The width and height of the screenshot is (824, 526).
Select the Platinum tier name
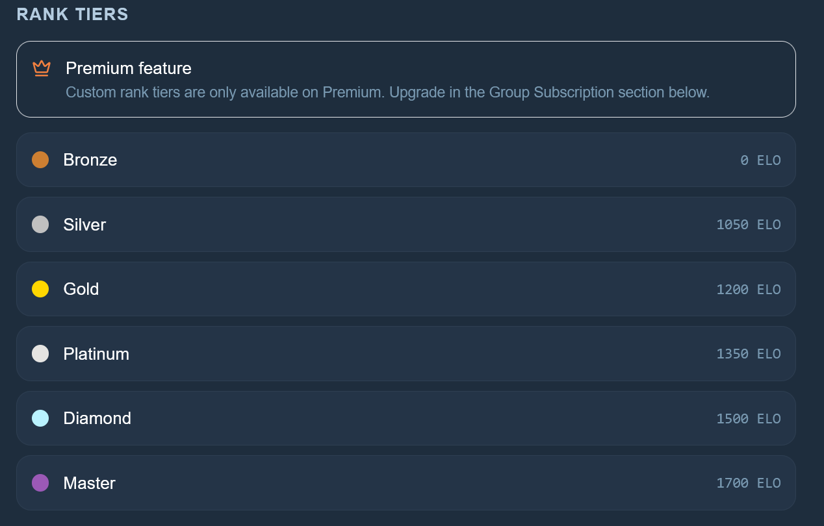coord(96,354)
